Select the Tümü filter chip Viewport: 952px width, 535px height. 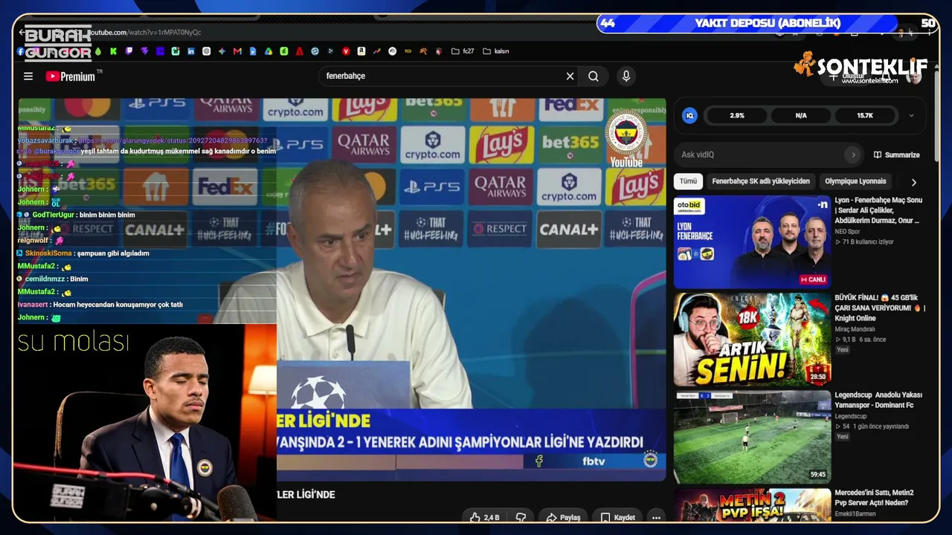click(688, 181)
